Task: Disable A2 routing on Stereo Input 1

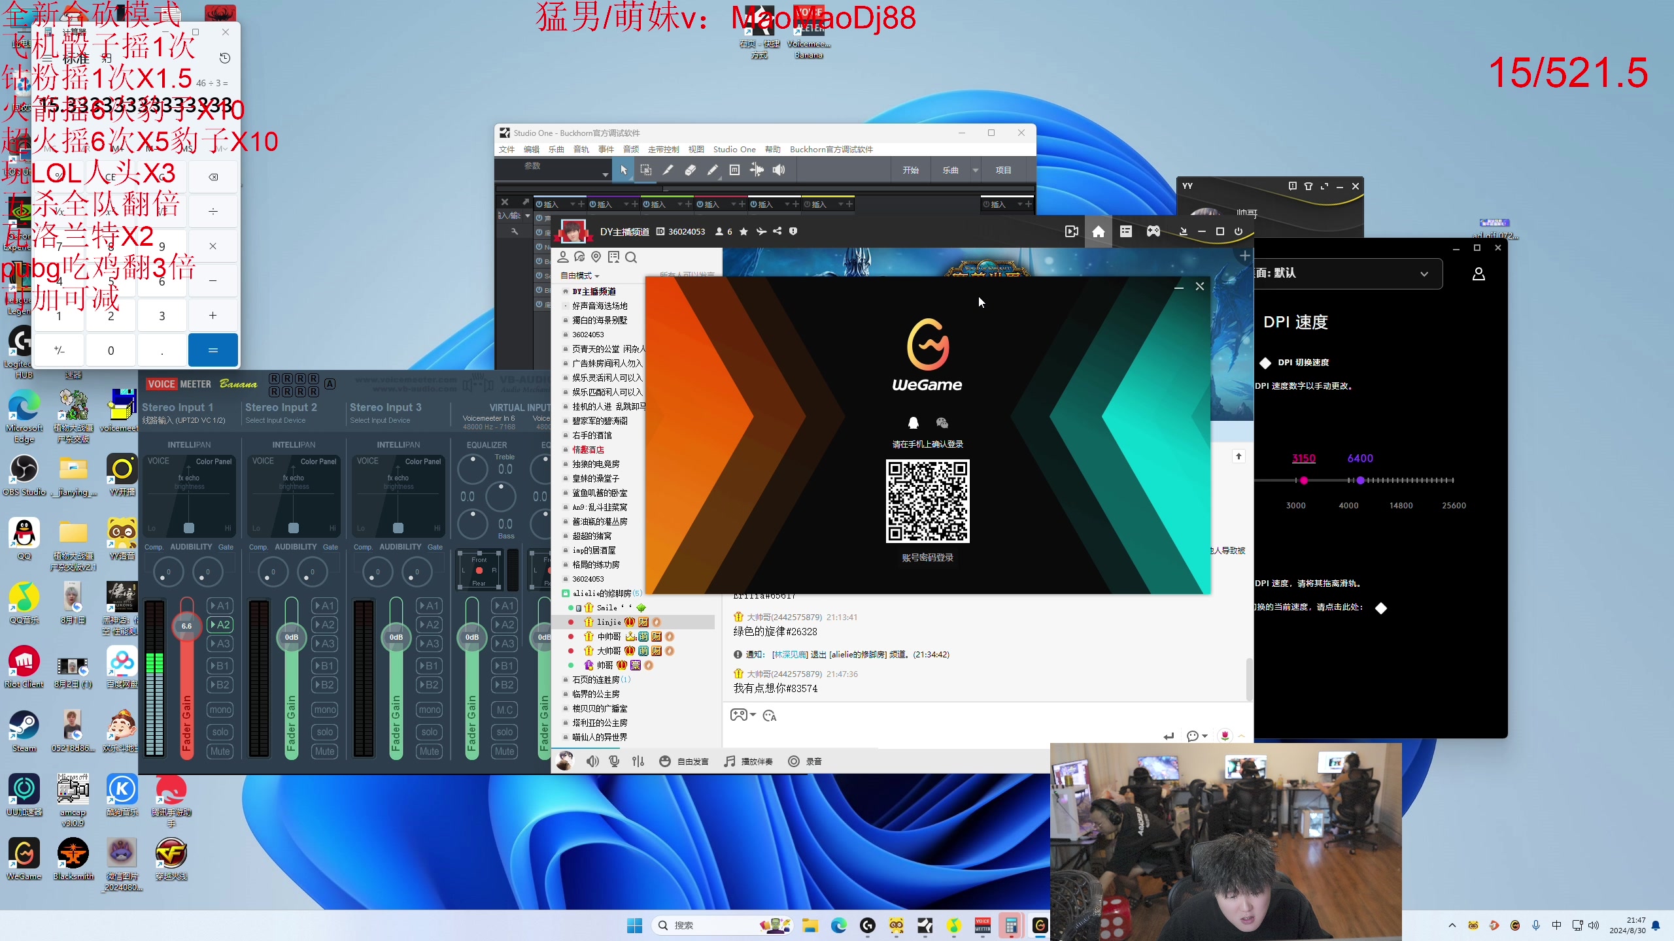Action: tap(220, 625)
